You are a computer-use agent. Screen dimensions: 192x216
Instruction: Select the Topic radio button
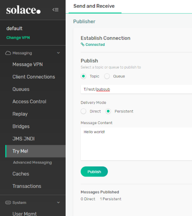point(83,76)
